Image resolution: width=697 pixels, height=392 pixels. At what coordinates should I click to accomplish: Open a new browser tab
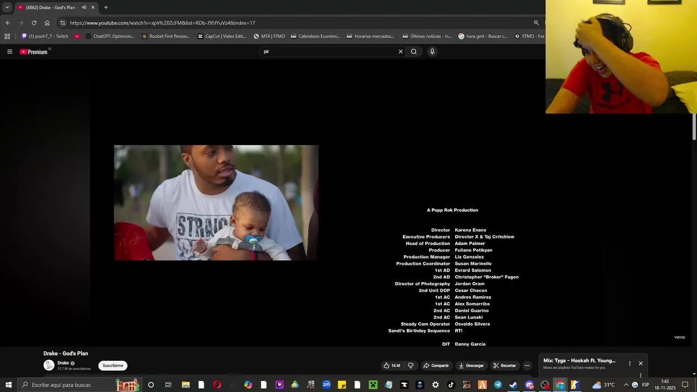click(106, 8)
